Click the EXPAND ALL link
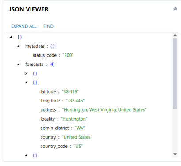The height and width of the screenshot is (166, 181). click(x=24, y=26)
